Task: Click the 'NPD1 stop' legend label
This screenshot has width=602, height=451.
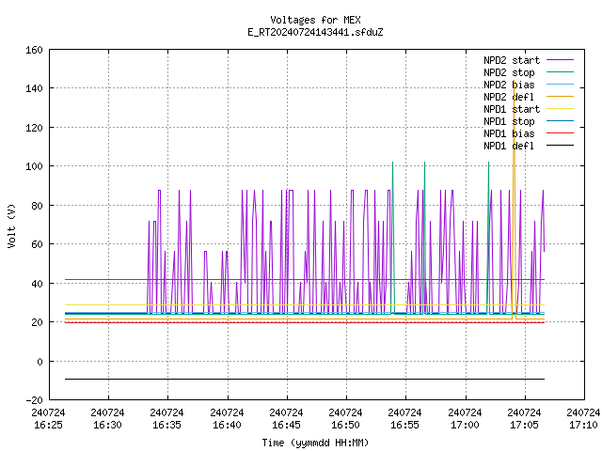Action: (x=509, y=121)
